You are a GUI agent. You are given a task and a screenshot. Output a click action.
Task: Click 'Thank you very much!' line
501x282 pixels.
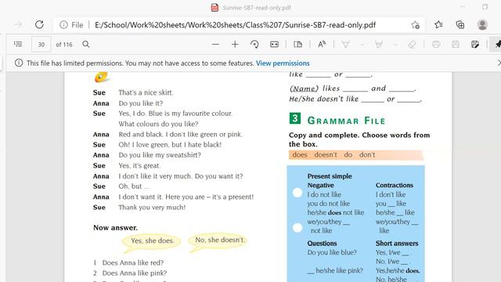pyautogui.click(x=152, y=208)
